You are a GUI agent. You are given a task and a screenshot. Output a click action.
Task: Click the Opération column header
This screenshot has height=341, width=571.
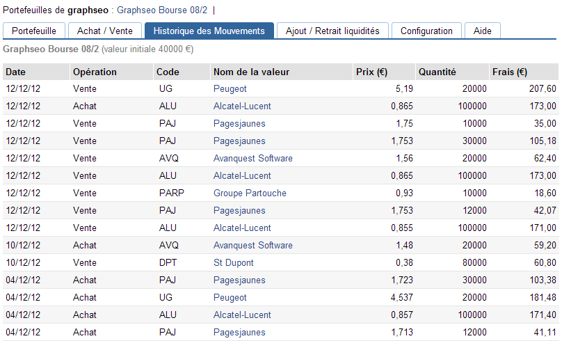click(95, 72)
